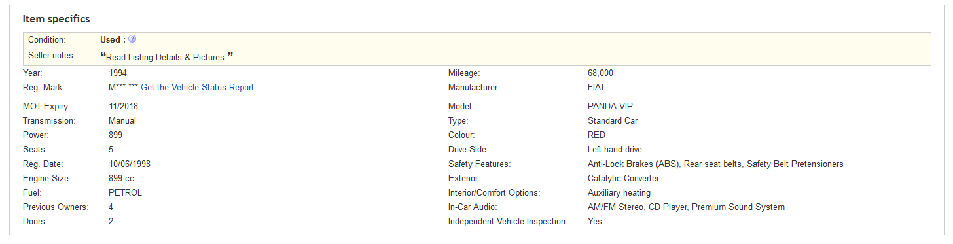This screenshot has height=244, width=953.
Task: Click the MOT Expiry value 11/2018
Action: coord(124,107)
